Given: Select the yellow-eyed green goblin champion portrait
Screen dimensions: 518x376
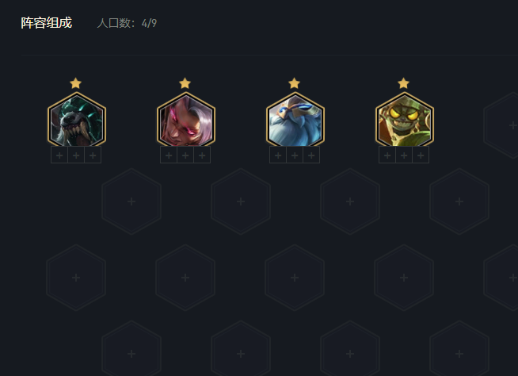Looking at the screenshot, I should [405, 120].
